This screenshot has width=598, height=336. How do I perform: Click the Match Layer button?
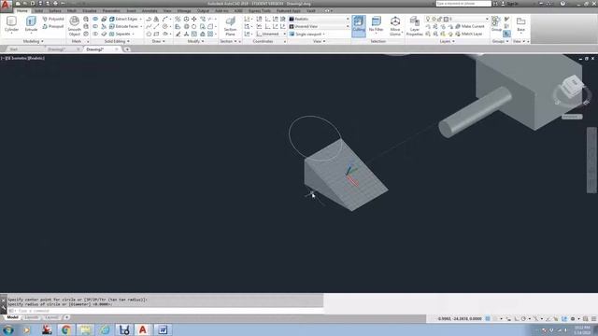coord(469,34)
